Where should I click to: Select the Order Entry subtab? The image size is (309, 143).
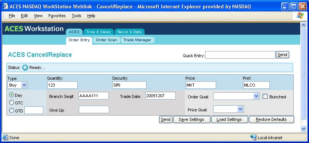(79, 40)
